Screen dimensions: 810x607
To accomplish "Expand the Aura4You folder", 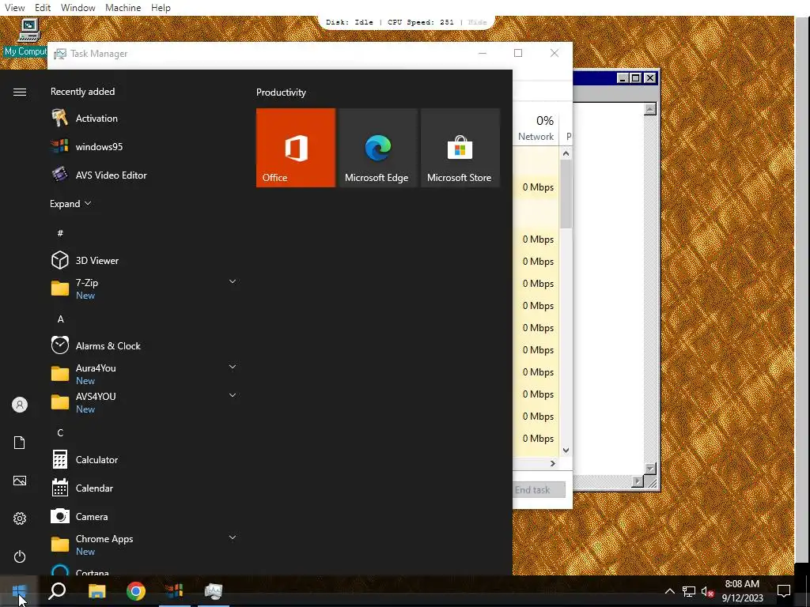I will point(233,367).
